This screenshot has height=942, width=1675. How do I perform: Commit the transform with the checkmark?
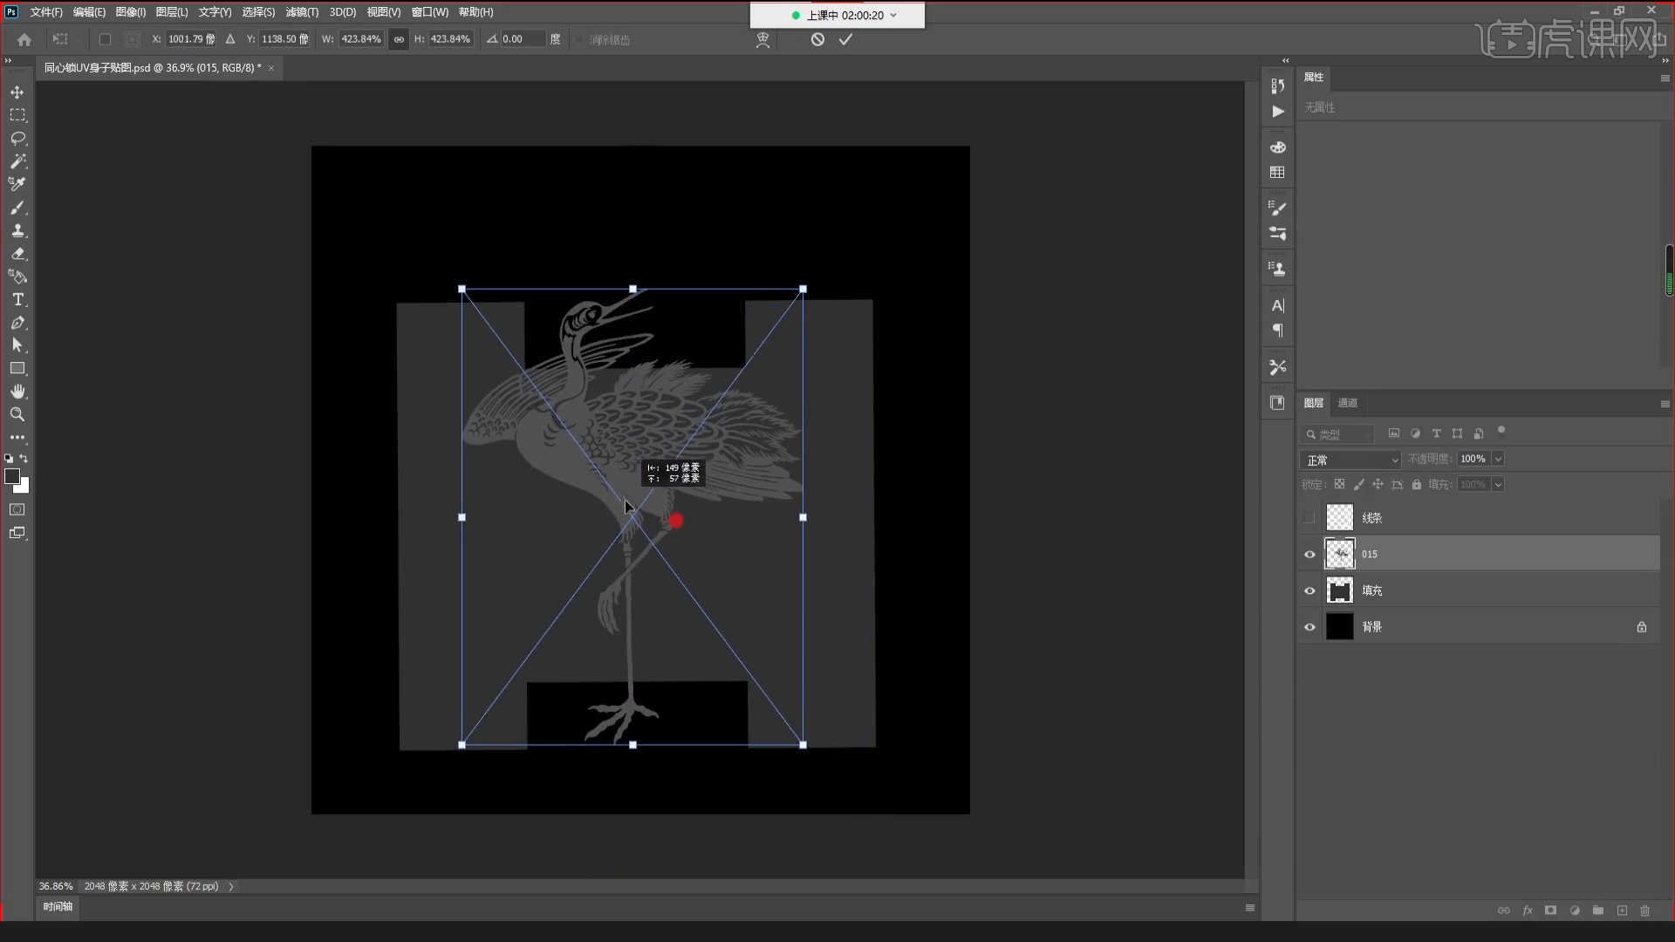(x=845, y=39)
